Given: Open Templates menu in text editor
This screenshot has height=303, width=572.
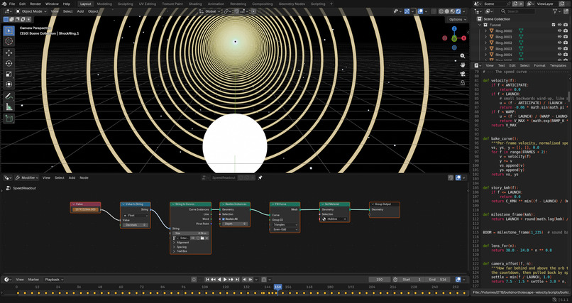Looking at the screenshot, I should [558, 65].
